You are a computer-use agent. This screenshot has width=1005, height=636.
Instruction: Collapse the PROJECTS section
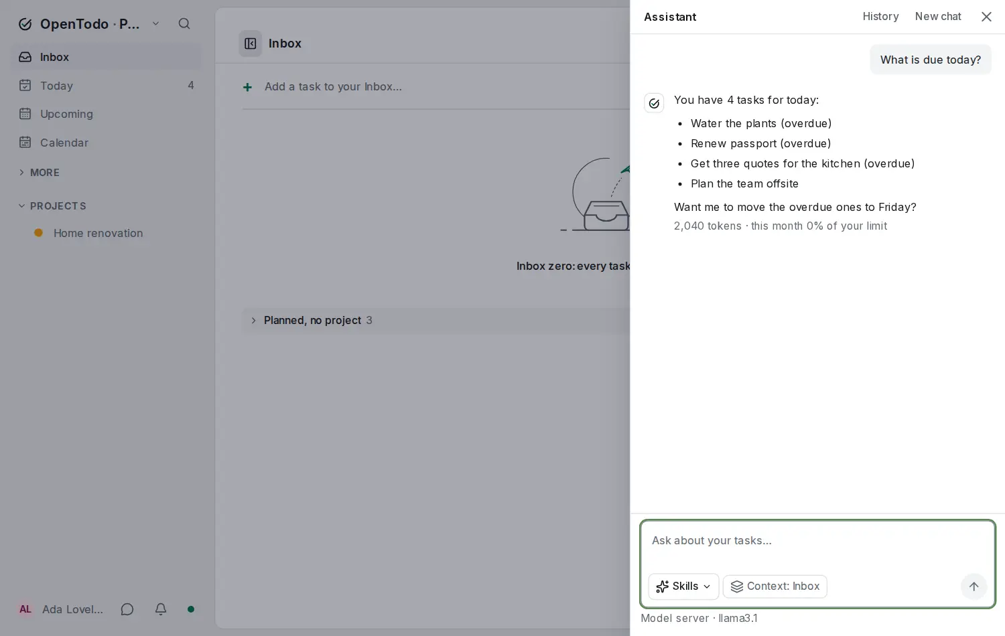pos(52,206)
